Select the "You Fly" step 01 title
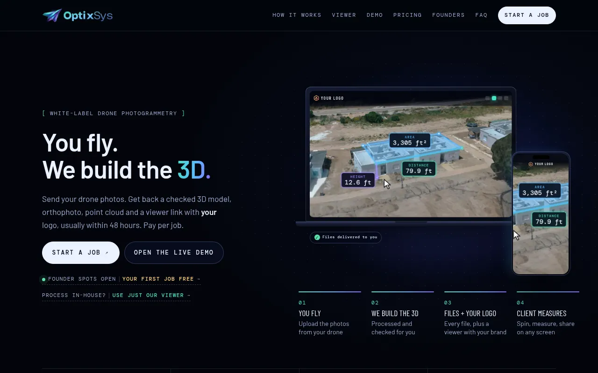Screen dimensions: 598x373 pyautogui.click(x=310, y=314)
